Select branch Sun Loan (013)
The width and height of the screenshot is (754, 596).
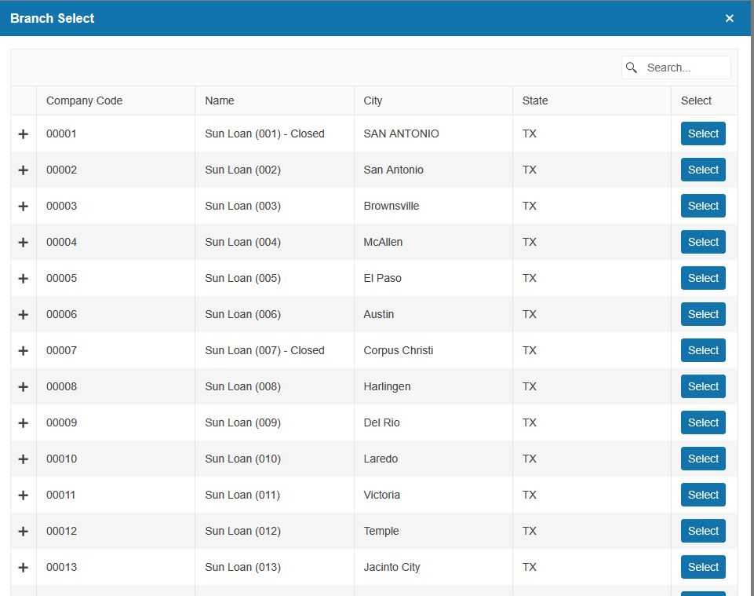(703, 567)
